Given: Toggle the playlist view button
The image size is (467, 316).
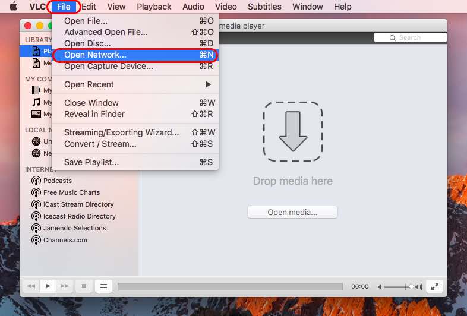Looking at the screenshot, I should tap(103, 286).
